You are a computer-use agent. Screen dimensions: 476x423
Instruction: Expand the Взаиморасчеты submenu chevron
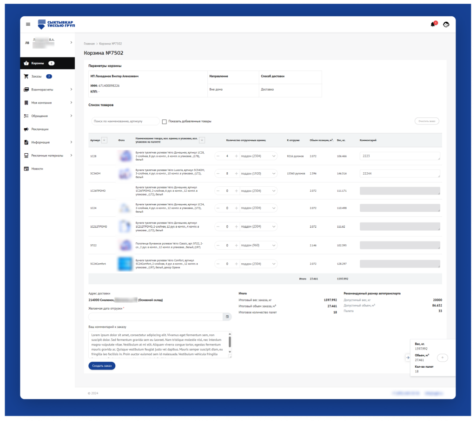pyautogui.click(x=71, y=90)
